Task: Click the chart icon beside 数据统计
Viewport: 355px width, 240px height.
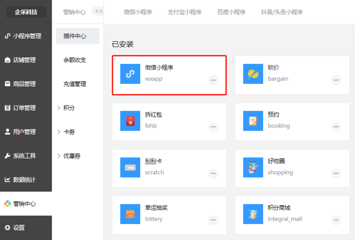Action: pyautogui.click(x=8, y=180)
